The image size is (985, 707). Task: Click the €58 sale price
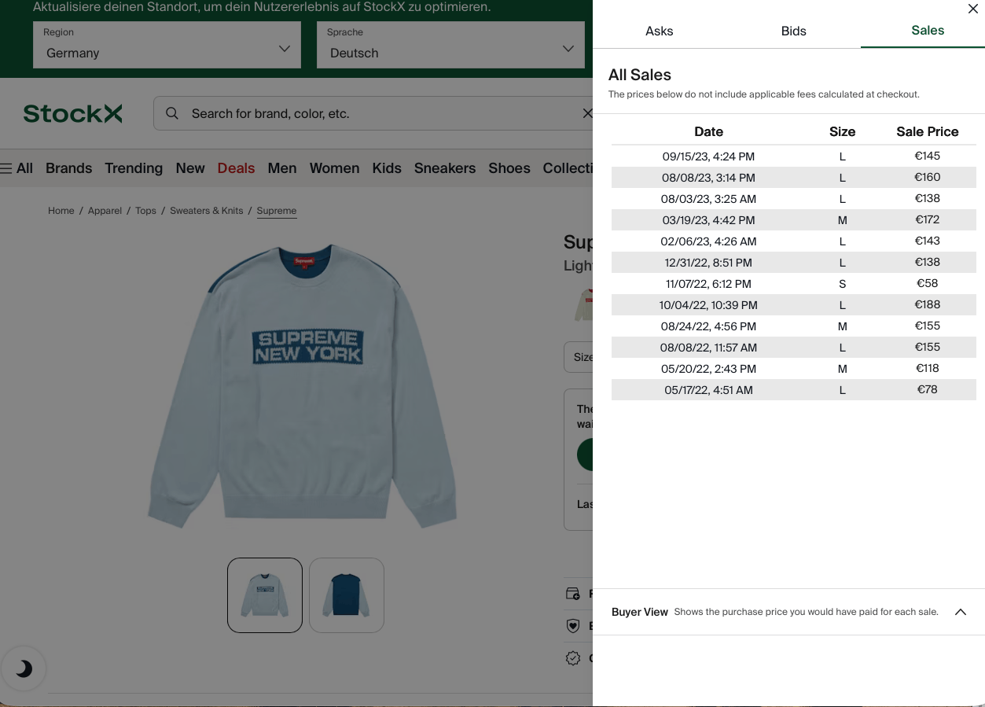(x=928, y=283)
